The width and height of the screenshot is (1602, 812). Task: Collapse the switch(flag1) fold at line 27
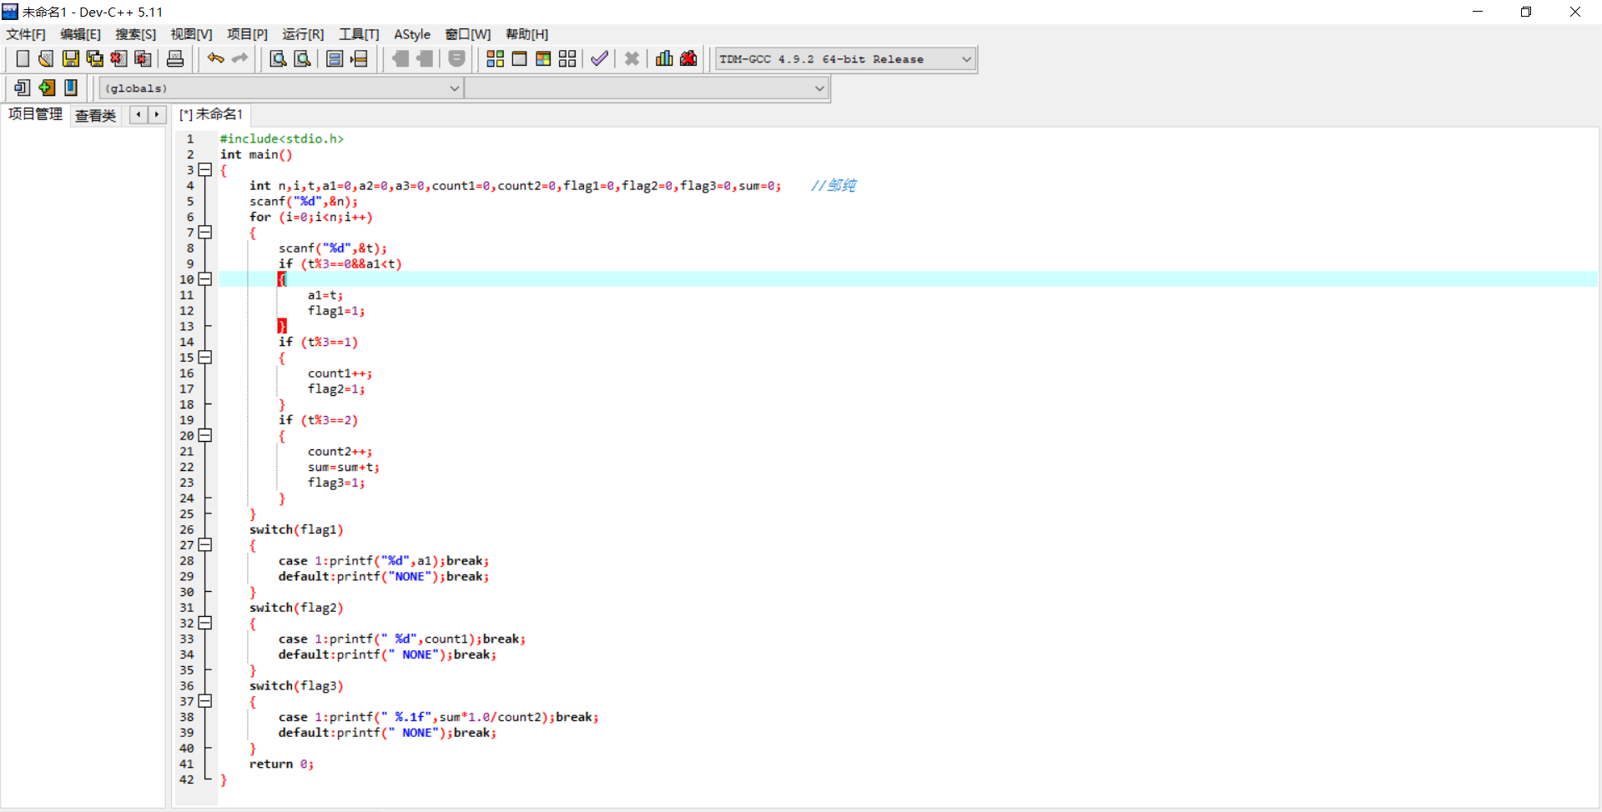click(205, 545)
